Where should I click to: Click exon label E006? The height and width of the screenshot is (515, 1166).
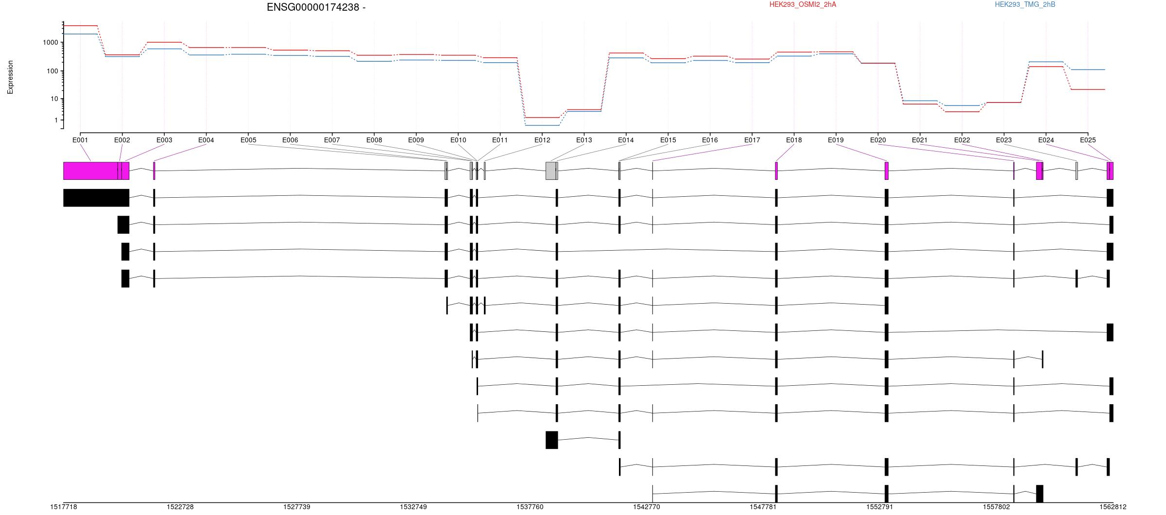pos(290,140)
